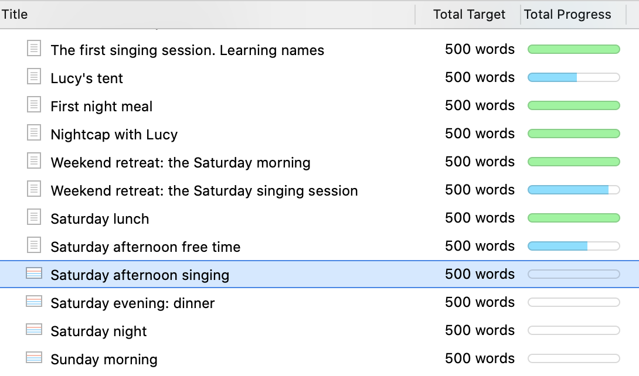Click the Title column header
Screen dimensions: 639x376
(15, 14)
